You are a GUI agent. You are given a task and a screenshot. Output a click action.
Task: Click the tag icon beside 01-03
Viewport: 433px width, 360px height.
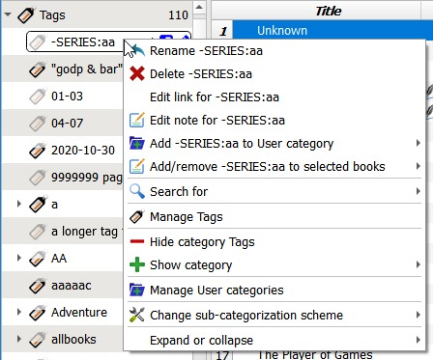(x=38, y=97)
